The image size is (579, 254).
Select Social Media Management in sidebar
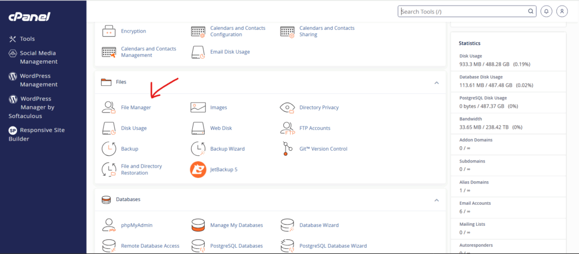pyautogui.click(x=38, y=57)
